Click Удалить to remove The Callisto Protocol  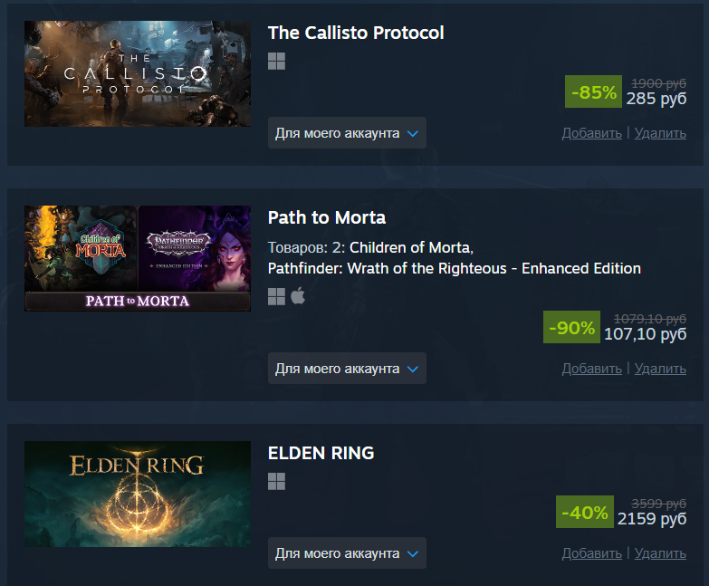(x=660, y=133)
